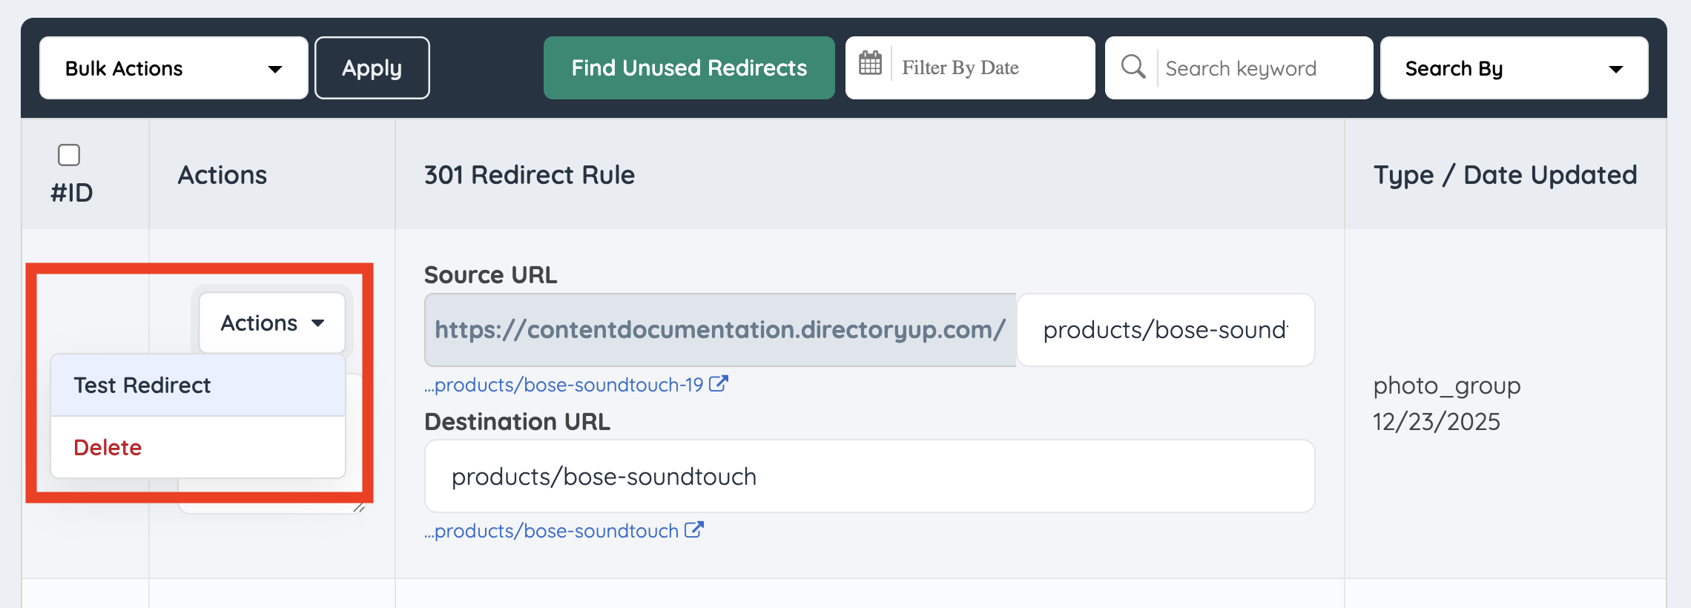Click external link icon beside bose-soundtouch-19
Image resolution: width=1691 pixels, height=608 pixels.
(718, 384)
